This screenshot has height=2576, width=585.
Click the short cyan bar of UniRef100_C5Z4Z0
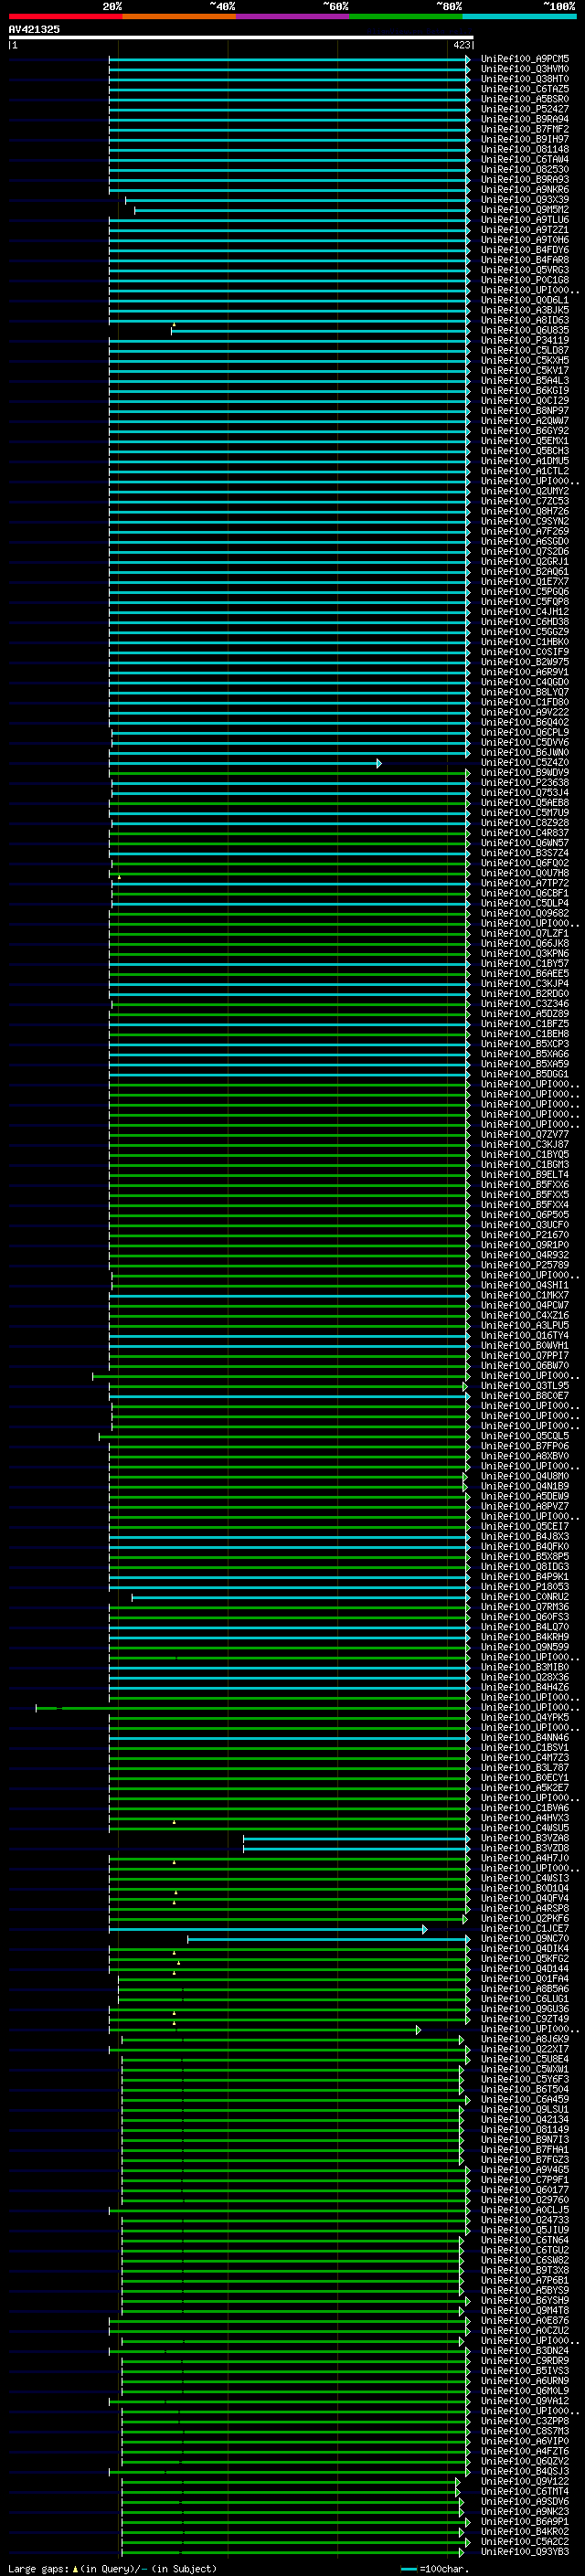244,763
